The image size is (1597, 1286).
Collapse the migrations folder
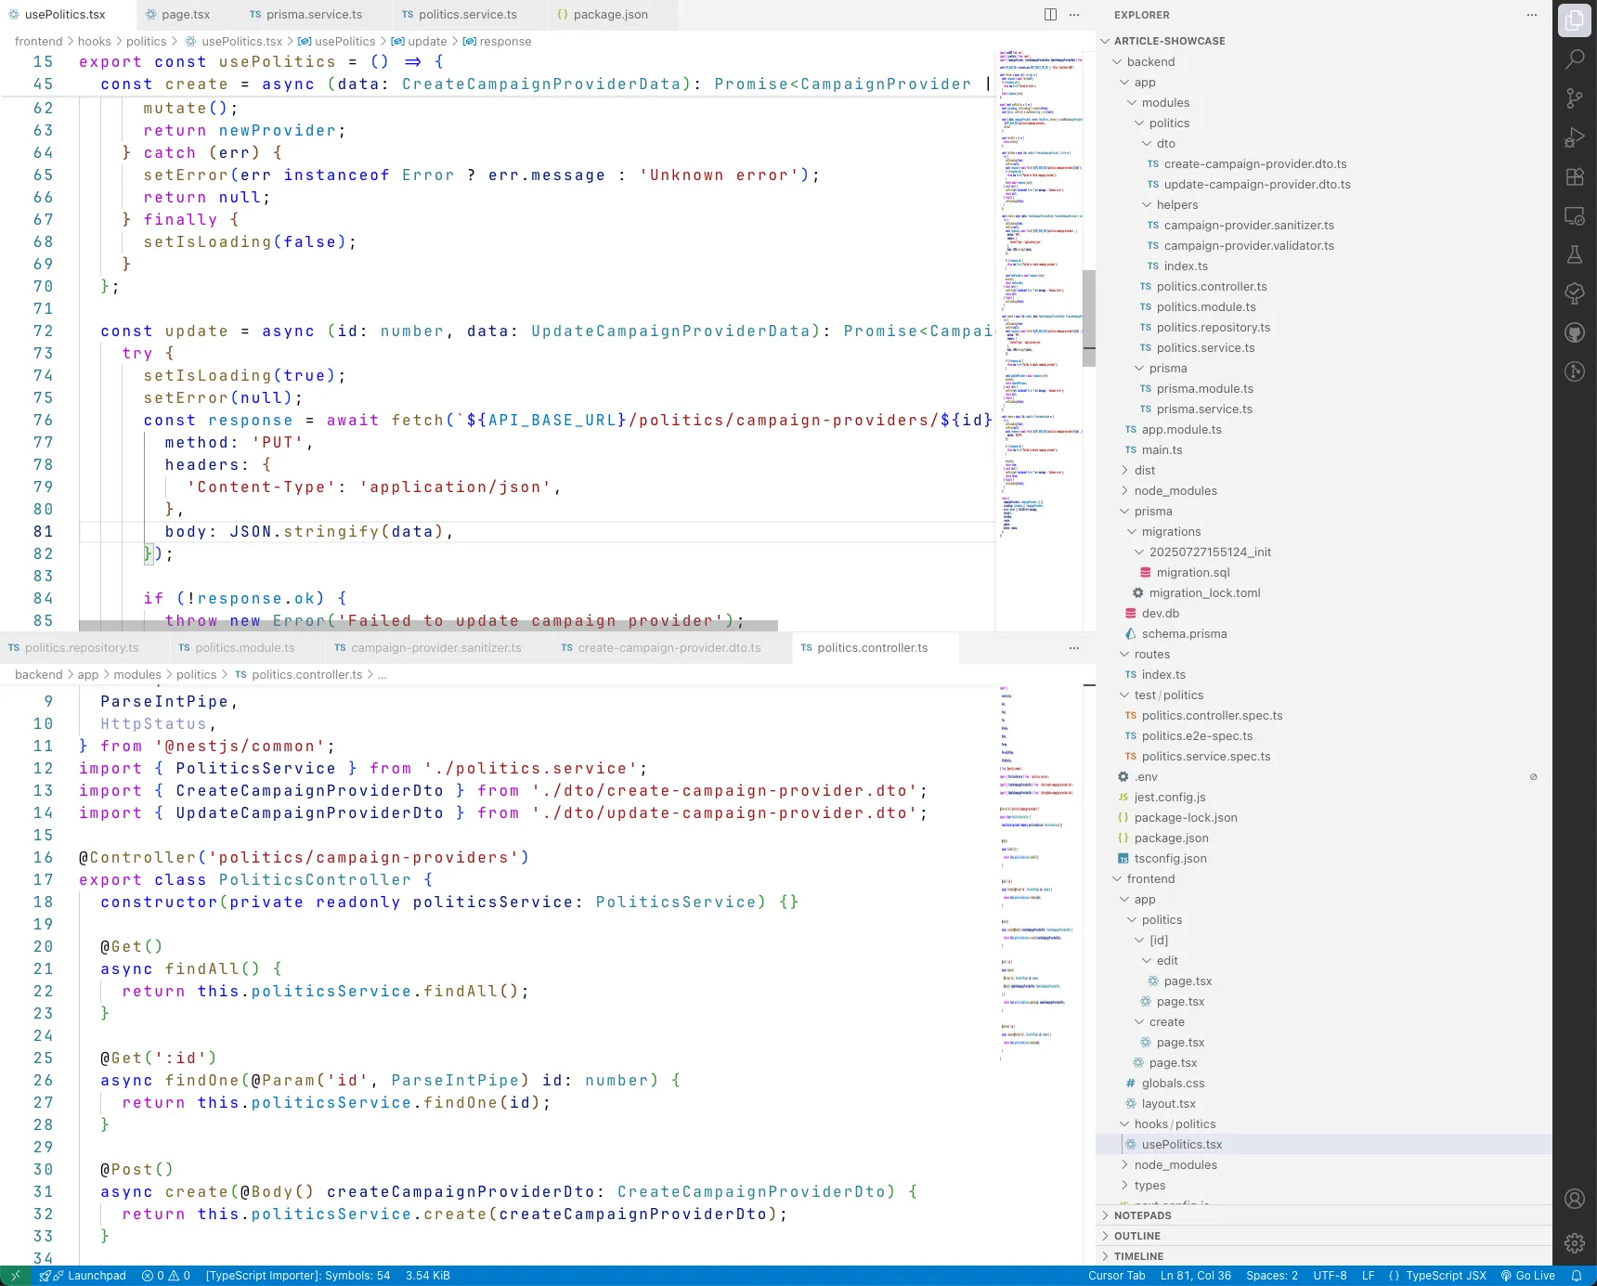click(1173, 531)
